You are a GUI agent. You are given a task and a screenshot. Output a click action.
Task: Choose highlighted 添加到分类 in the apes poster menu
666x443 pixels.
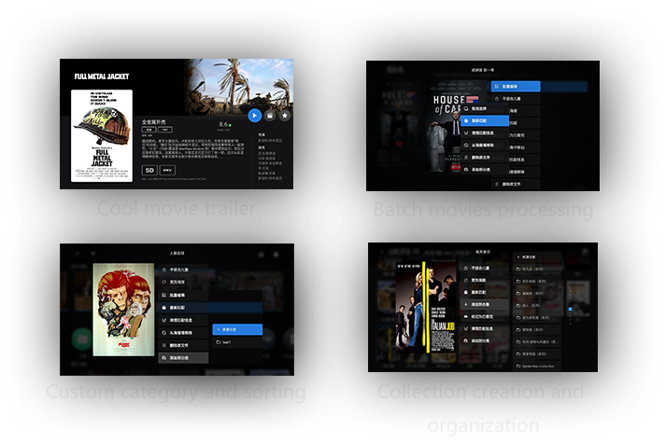click(183, 358)
